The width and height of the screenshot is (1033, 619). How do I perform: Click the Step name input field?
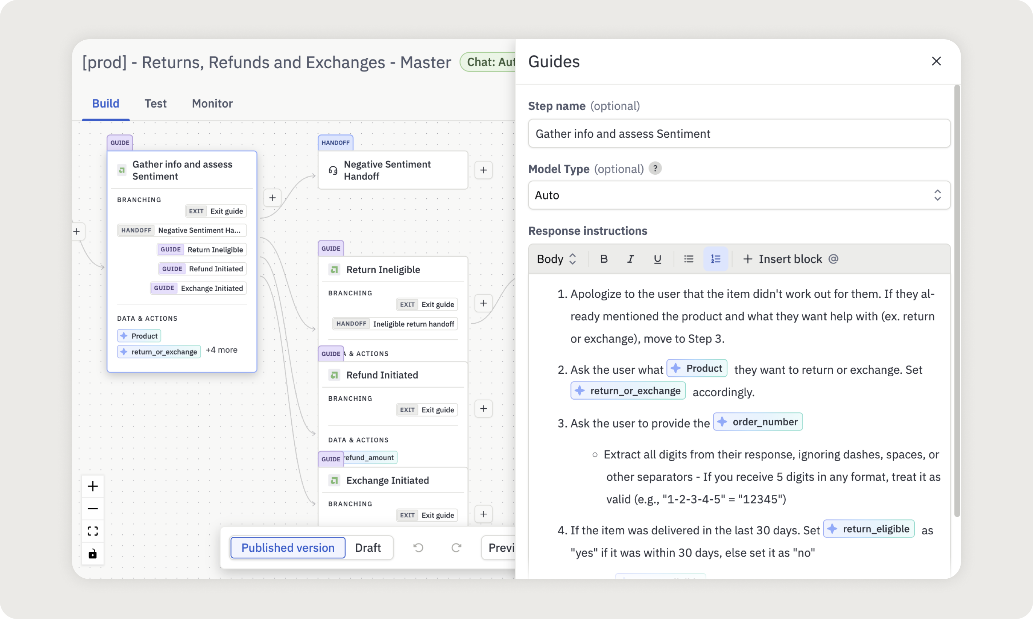(x=739, y=133)
